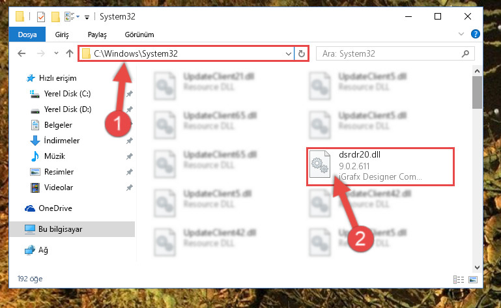Expand the ribbon chevron
Screen dimensions: 501x308
[x=461, y=34]
